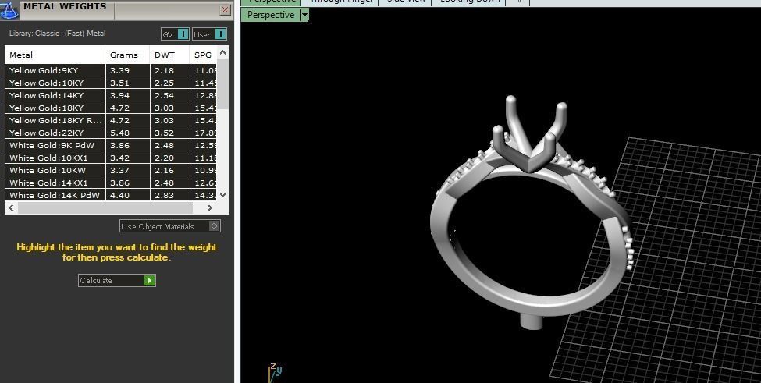Sort by the Grams column header
This screenshot has height=383, width=761.
(x=128, y=55)
